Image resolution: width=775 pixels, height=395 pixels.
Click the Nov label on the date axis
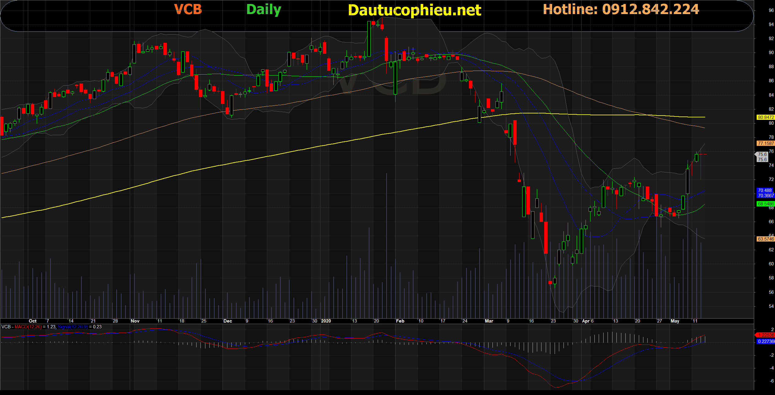[x=135, y=321]
